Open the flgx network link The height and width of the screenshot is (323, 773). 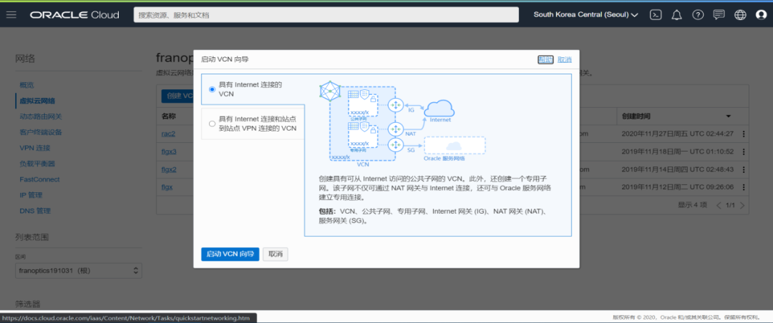tap(167, 187)
